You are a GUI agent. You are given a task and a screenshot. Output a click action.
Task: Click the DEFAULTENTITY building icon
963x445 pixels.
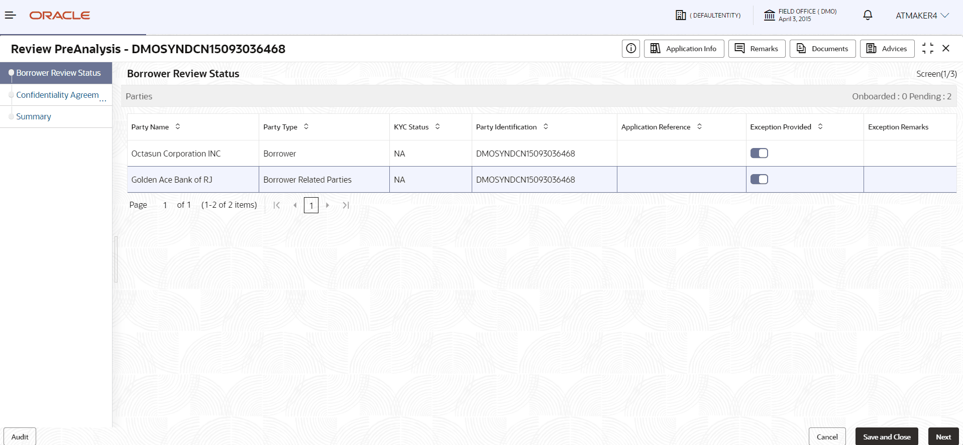(681, 15)
